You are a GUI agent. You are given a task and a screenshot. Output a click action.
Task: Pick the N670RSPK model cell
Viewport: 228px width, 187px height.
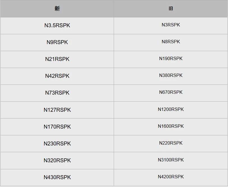[x=171, y=92]
